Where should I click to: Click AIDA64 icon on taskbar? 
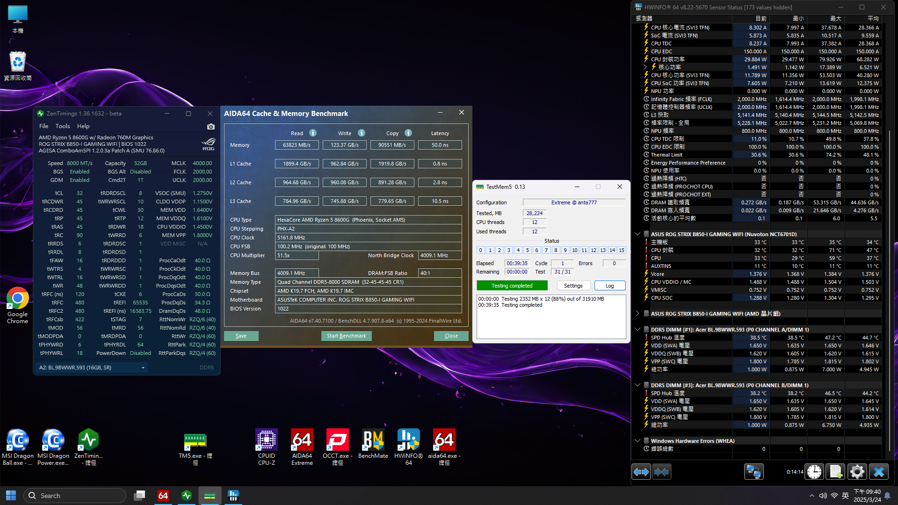point(163,496)
